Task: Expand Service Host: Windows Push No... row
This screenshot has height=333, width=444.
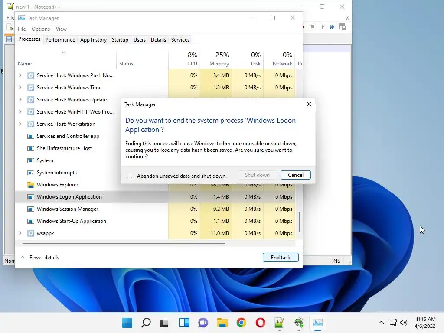Action: click(x=20, y=75)
